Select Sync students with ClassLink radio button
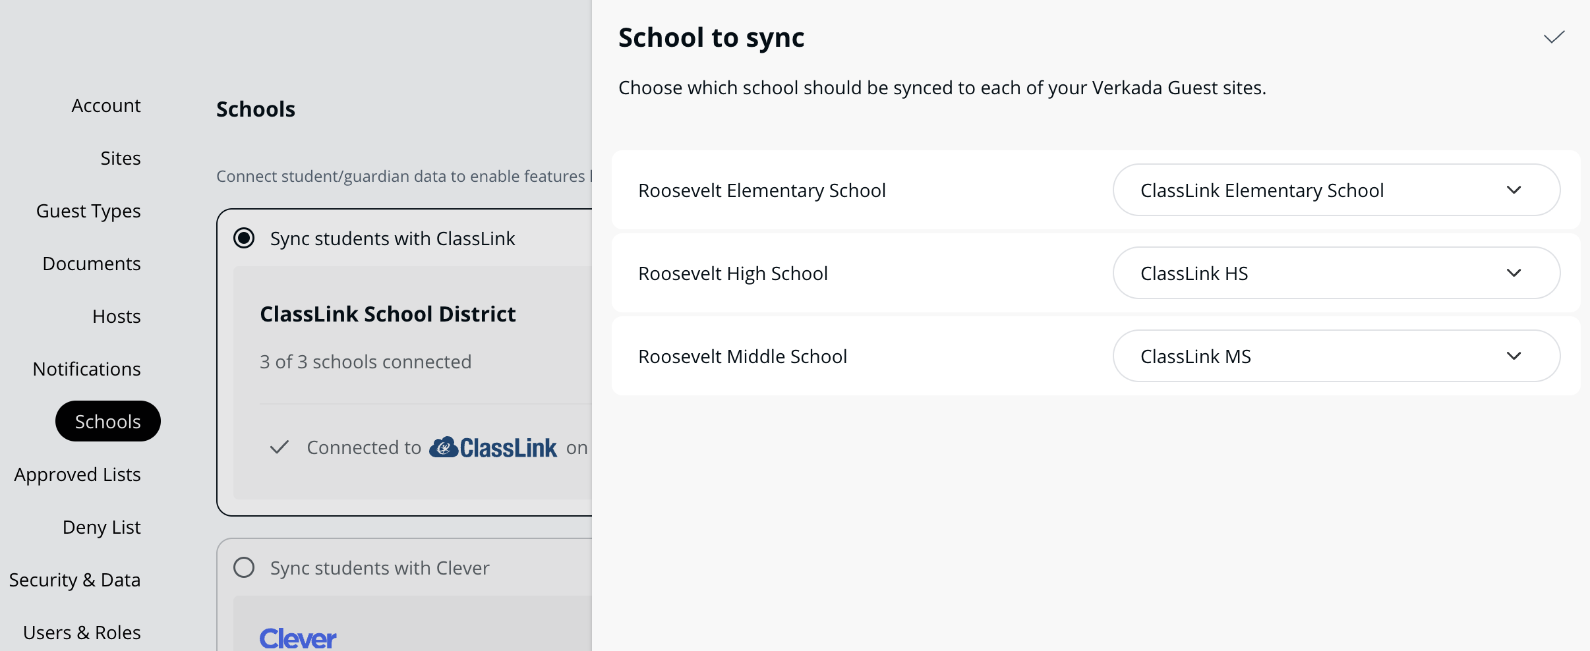The width and height of the screenshot is (1590, 651). [x=244, y=238]
